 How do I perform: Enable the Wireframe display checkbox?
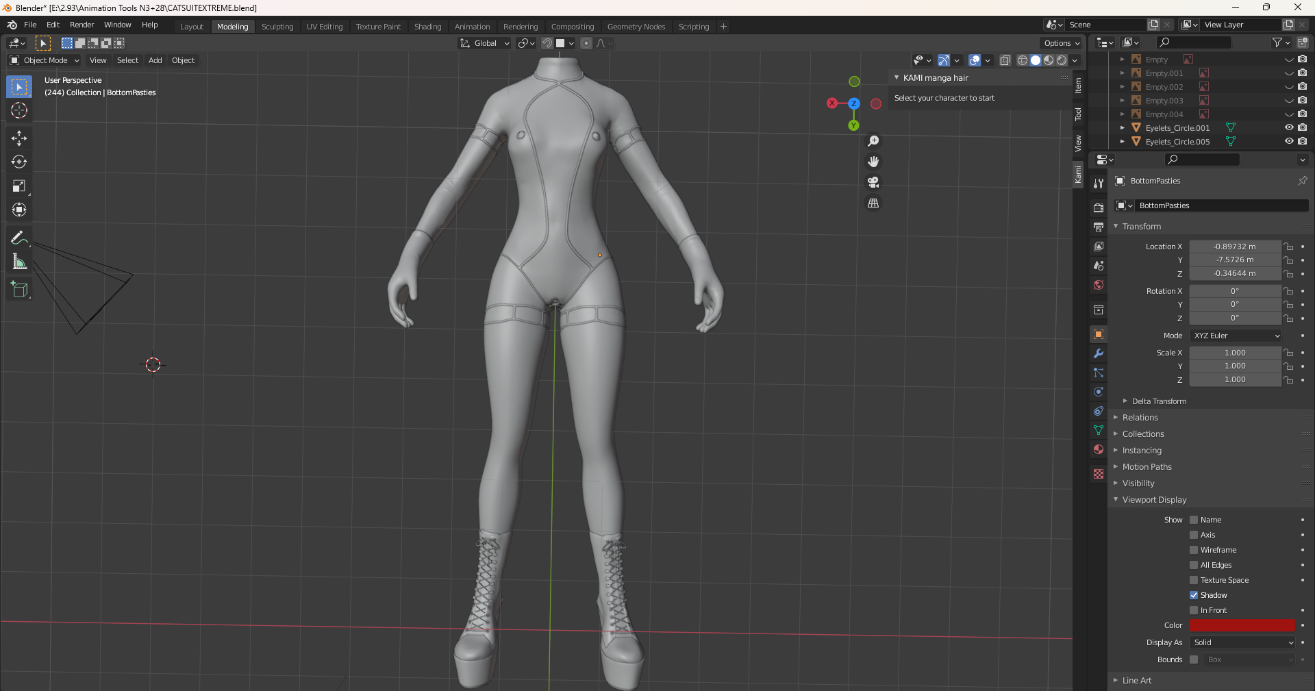(x=1194, y=550)
